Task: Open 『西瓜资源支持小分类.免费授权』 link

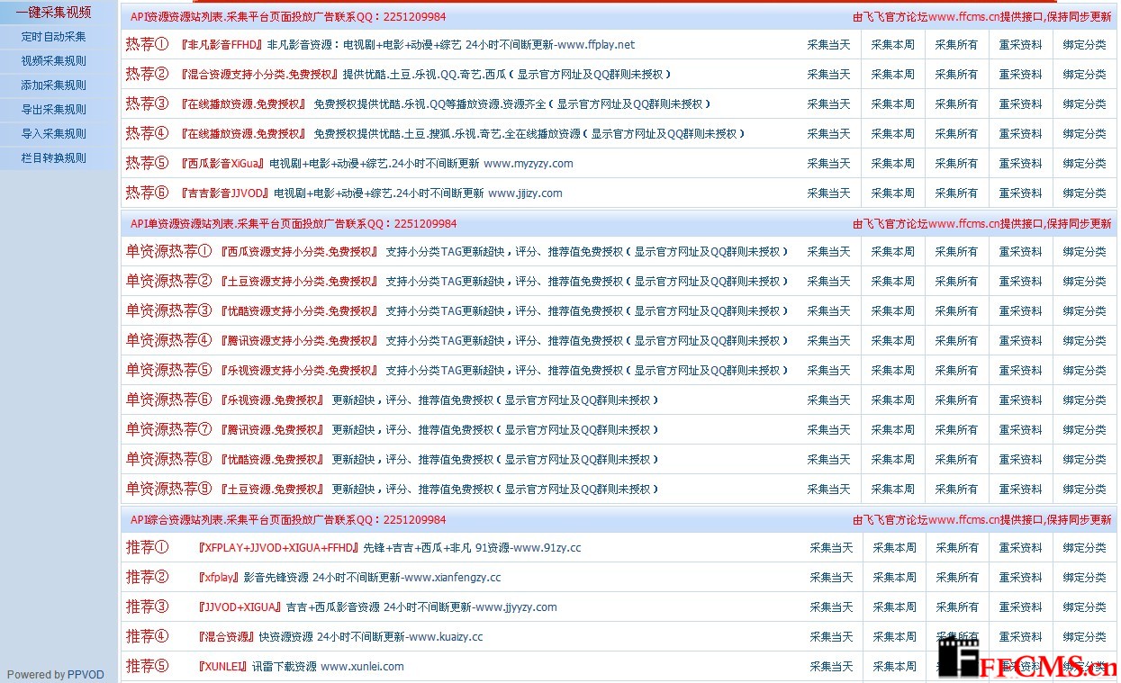Action: [x=299, y=252]
